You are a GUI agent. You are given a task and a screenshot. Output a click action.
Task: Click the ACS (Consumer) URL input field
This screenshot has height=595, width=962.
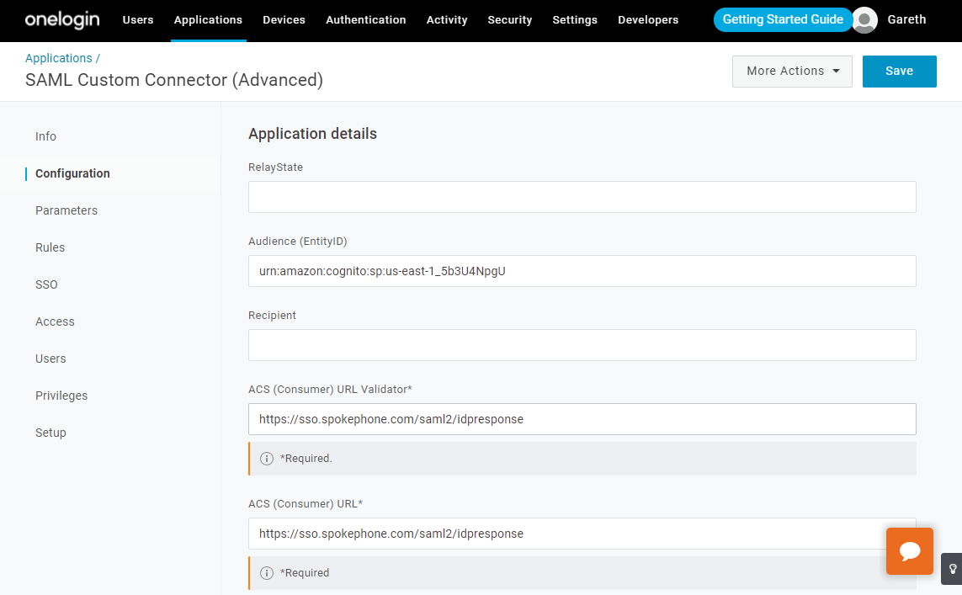click(x=582, y=534)
